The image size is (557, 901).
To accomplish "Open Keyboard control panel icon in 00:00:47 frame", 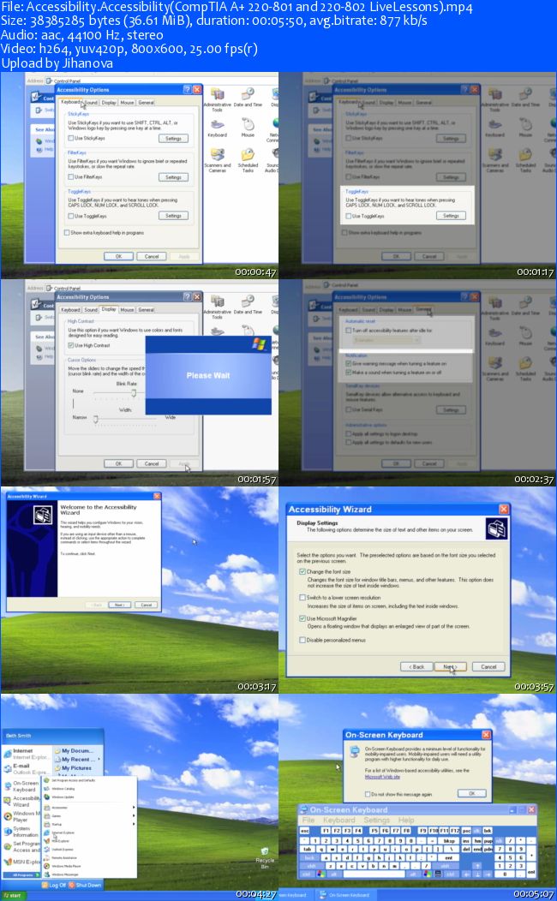I will [217, 124].
